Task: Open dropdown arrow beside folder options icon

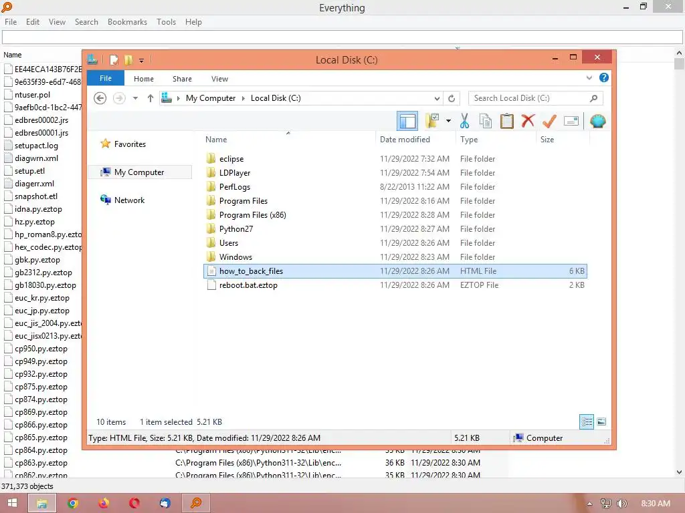Action: [448, 121]
